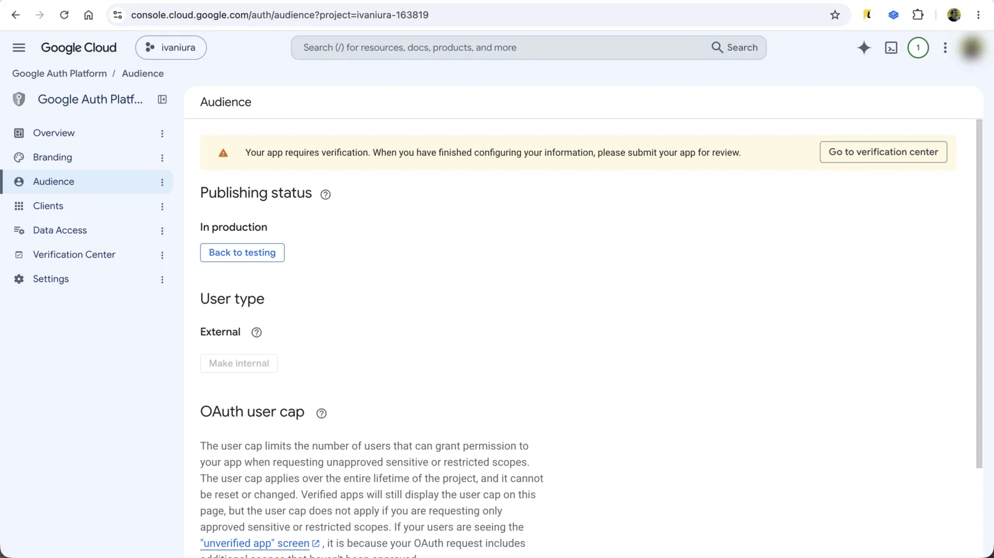Show help for Publishing status
The height and width of the screenshot is (558, 994).
click(326, 194)
